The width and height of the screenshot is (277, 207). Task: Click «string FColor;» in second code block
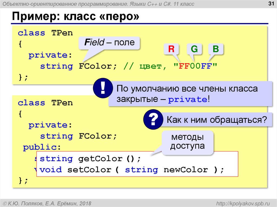78,136
